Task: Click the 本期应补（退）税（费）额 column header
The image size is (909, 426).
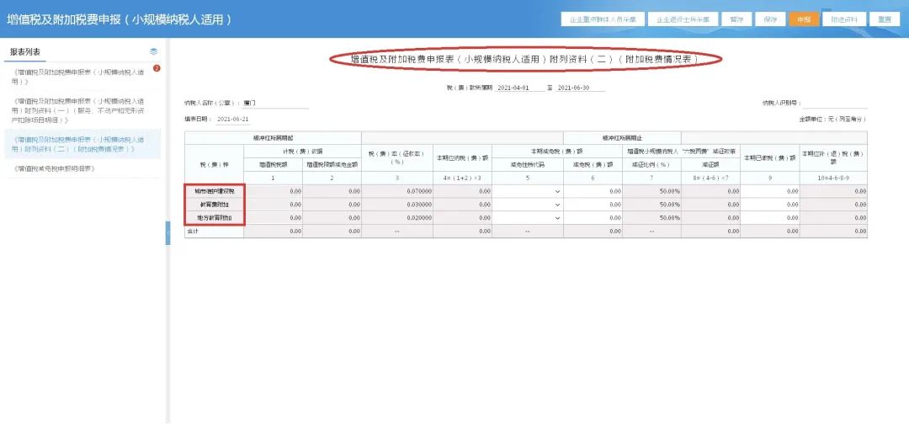Action: [833, 157]
